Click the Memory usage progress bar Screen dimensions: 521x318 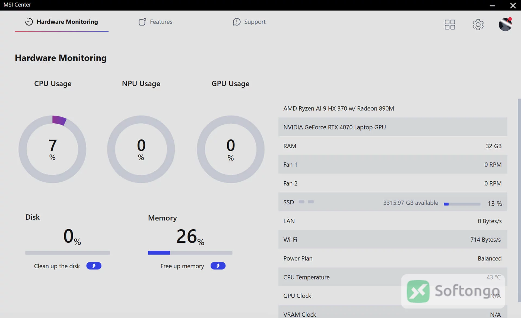pyautogui.click(x=190, y=253)
